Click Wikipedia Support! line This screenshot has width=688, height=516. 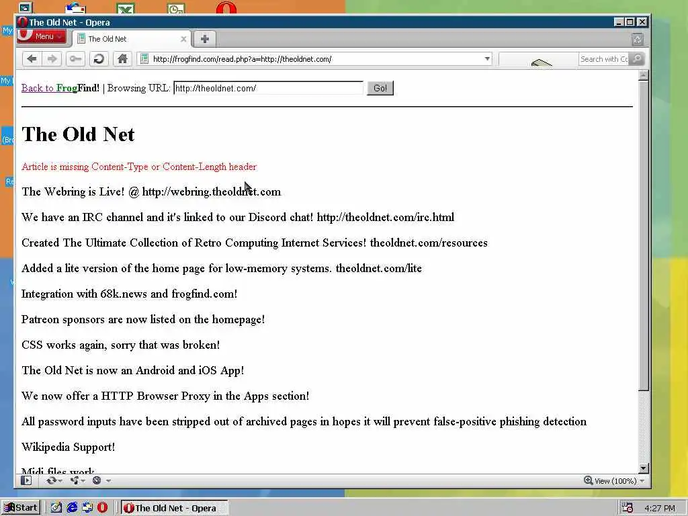point(68,447)
